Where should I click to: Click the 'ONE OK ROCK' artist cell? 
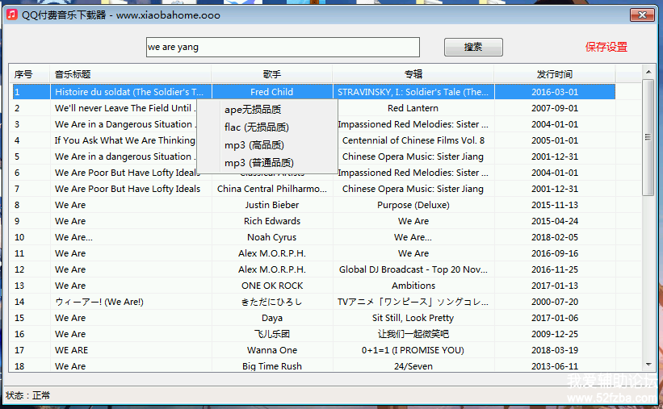click(272, 286)
